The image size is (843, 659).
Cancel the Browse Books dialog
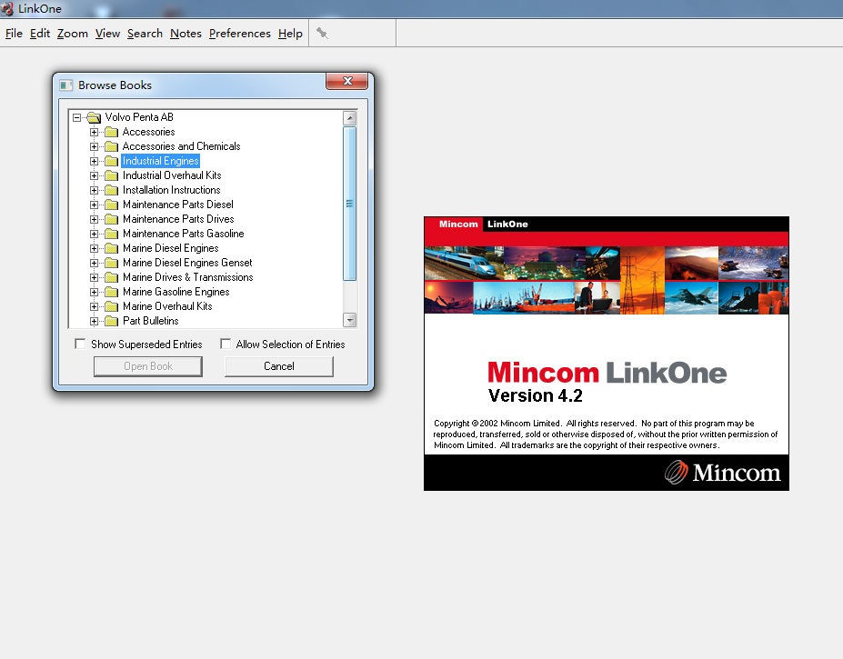279,366
